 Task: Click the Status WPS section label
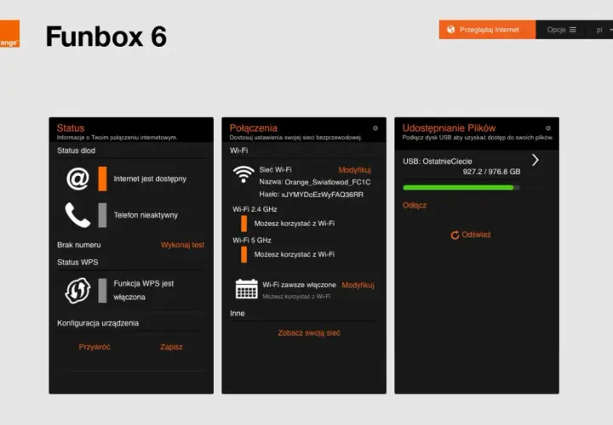tap(77, 263)
